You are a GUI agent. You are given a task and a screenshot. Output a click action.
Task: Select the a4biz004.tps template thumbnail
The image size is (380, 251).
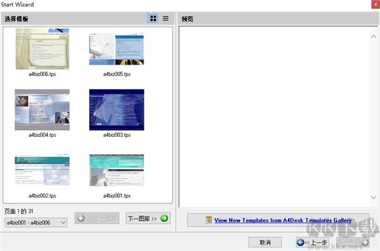[42, 110]
